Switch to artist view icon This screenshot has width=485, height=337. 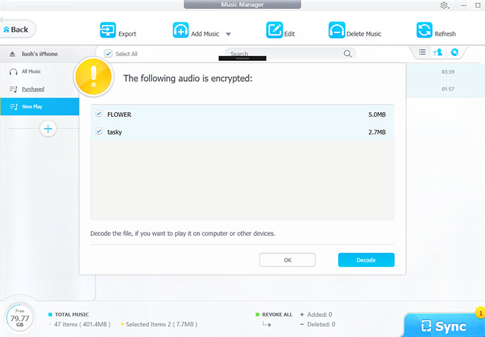tap(438, 53)
